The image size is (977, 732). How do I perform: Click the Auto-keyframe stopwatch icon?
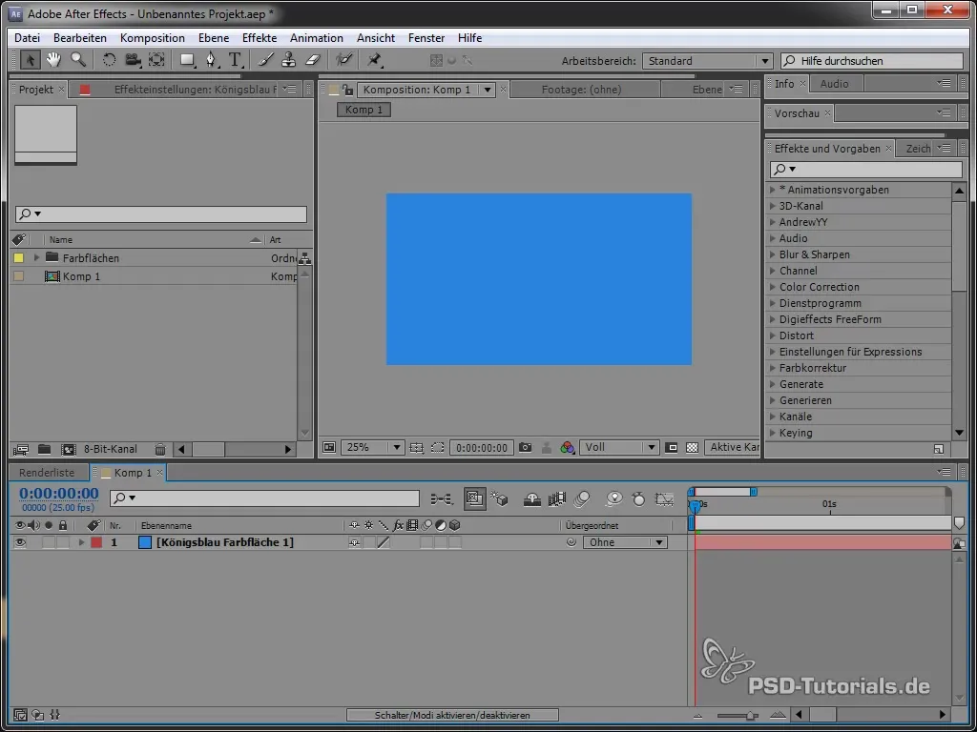pos(638,498)
